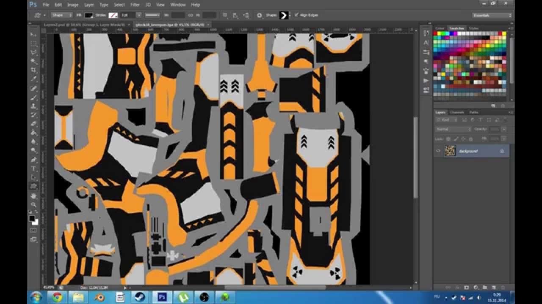The height and width of the screenshot is (304, 542).
Task: Open the Essentials workspace dropdown
Action: click(x=492, y=15)
